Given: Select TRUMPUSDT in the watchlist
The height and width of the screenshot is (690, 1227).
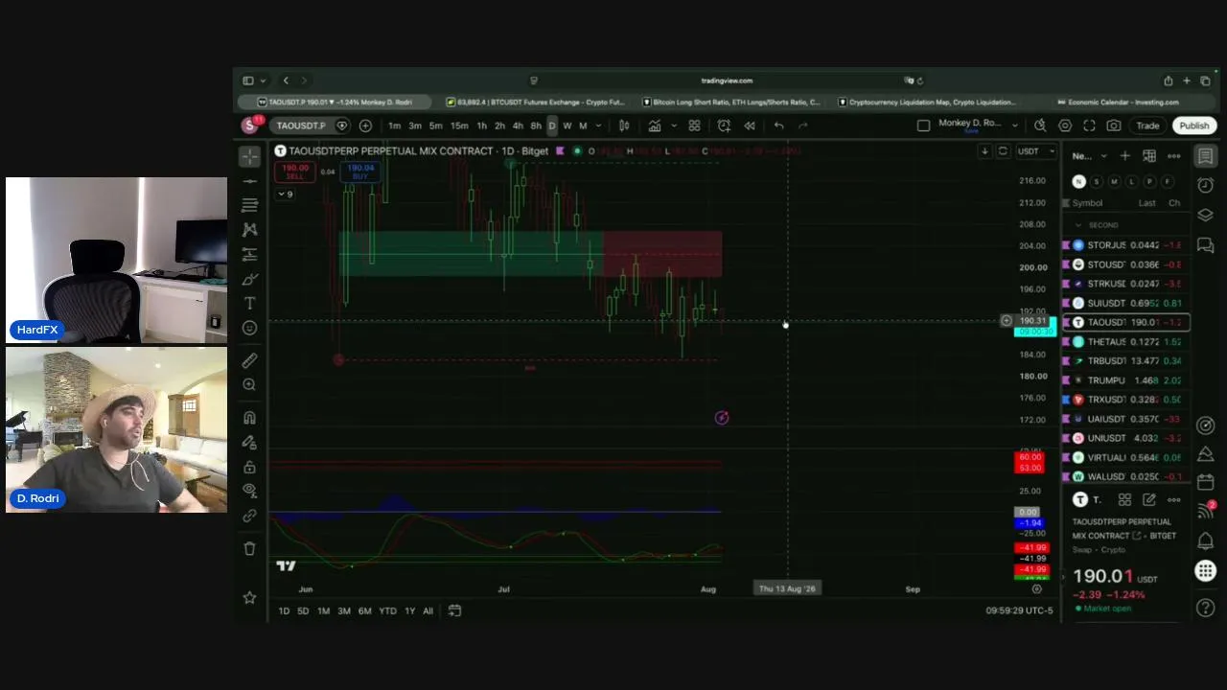Looking at the screenshot, I should (1126, 380).
